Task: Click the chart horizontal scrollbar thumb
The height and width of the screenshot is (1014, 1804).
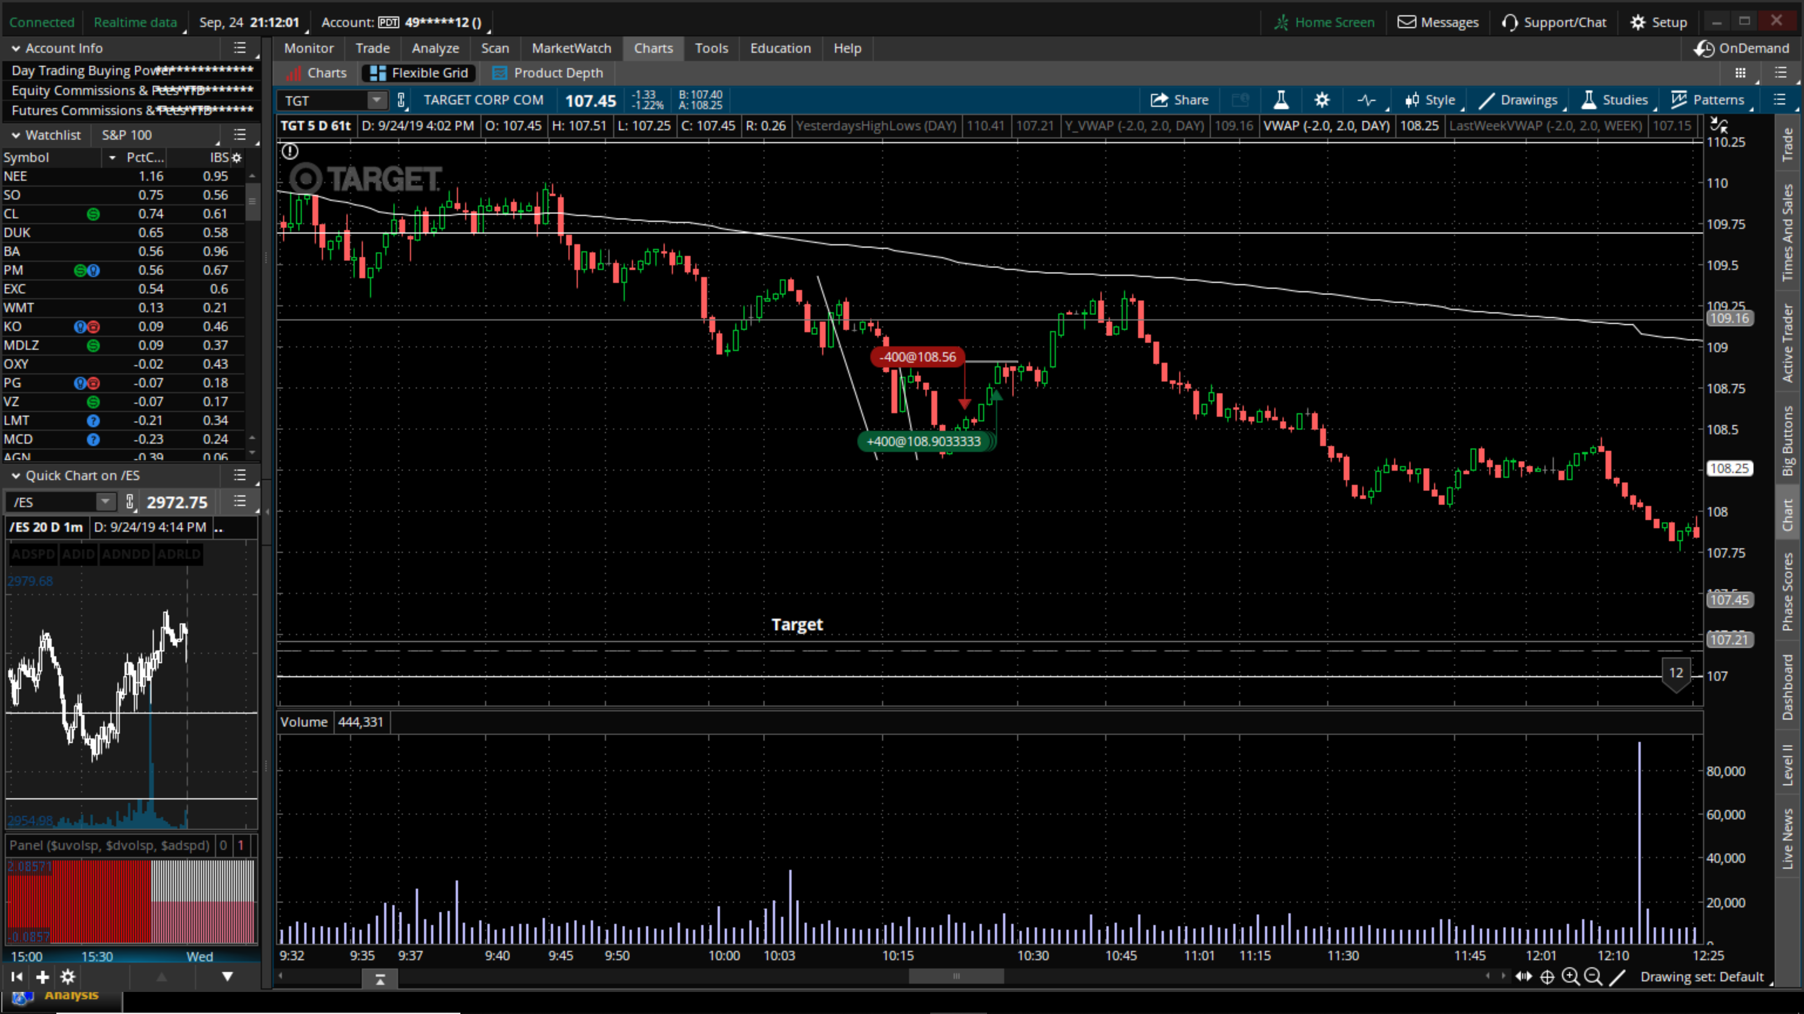Action: pos(956,976)
